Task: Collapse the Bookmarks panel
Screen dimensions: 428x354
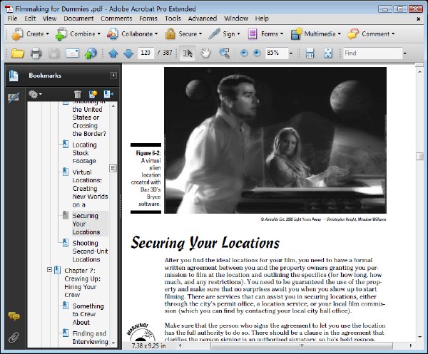Action: (x=113, y=76)
